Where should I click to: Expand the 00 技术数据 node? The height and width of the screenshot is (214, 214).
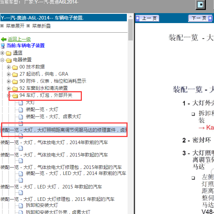pyautogui.click(x=9, y=67)
